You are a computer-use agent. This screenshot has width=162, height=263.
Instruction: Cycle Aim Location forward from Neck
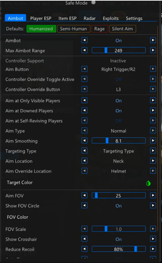(x=153, y=161)
